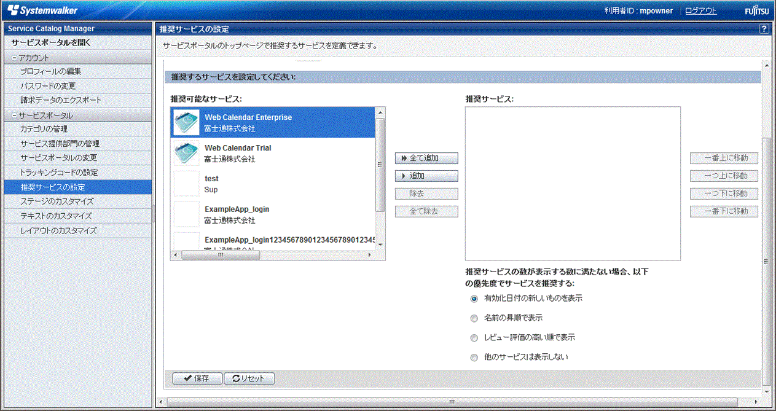This screenshot has height=411, width=776.
Task: Click the FUJITSU logo
Action: coord(757,11)
